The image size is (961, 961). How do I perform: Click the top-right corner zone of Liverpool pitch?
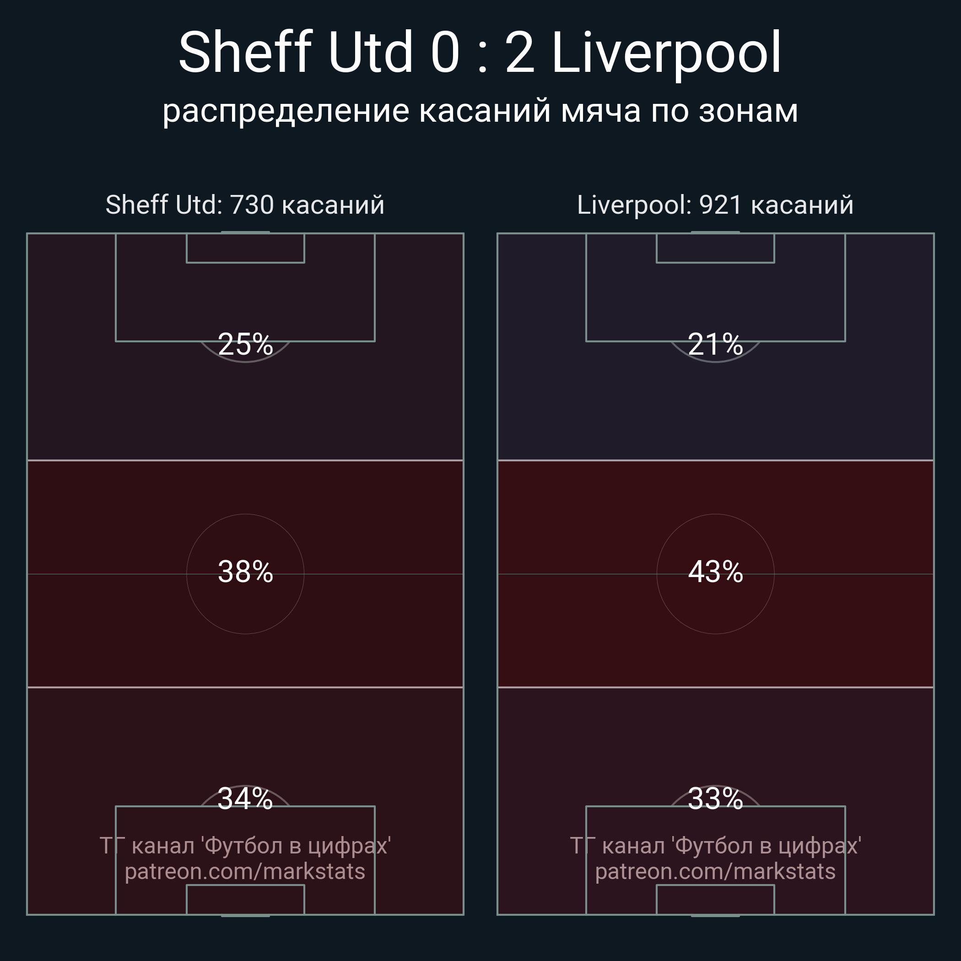pos(889,287)
